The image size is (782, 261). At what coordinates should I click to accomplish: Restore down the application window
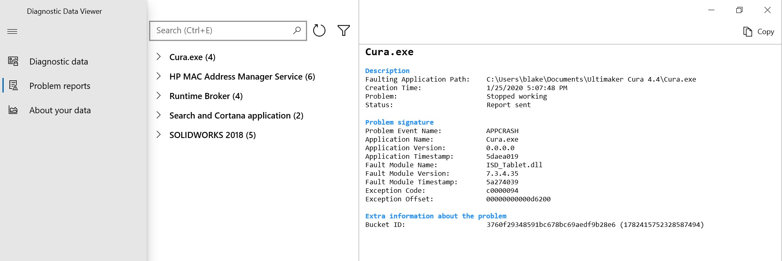pos(740,10)
